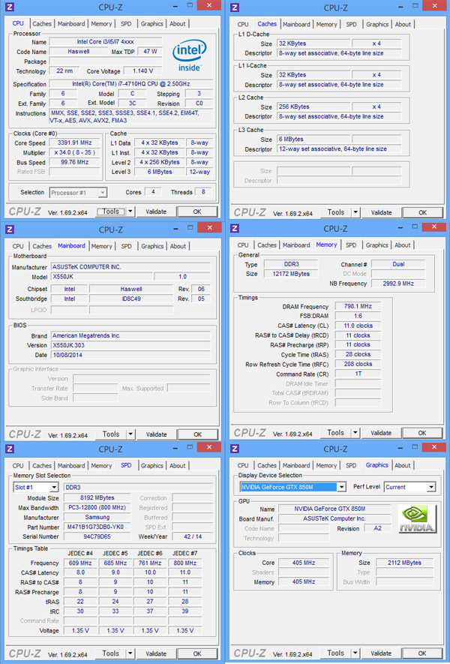The width and height of the screenshot is (450, 664).
Task: Click the GPU Board Manuf. ASUSTeK value
Action: tap(334, 518)
